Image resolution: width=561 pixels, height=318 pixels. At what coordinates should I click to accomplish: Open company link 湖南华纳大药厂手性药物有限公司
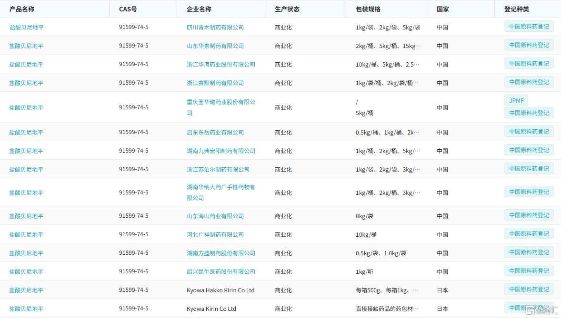click(221, 193)
